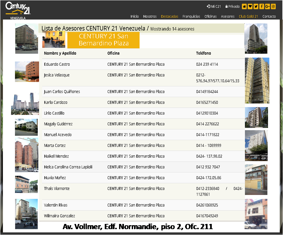283x235 pixels.
Task: Select advisor Juan Carlos Quiñones
Action: pyautogui.click(x=62, y=92)
